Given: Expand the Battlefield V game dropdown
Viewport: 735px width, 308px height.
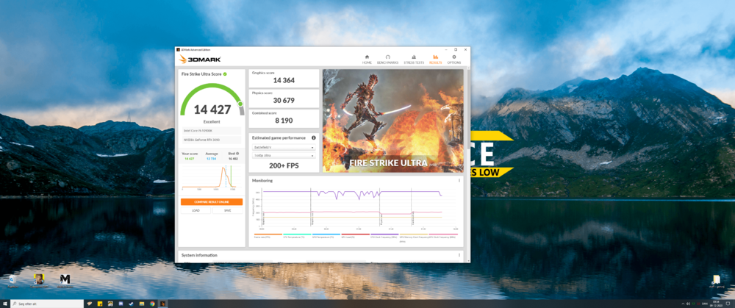Looking at the screenshot, I should click(284, 147).
